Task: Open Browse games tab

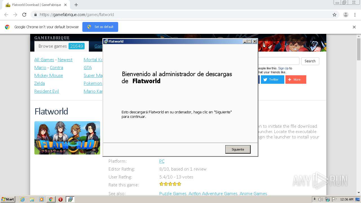Action: [61, 46]
